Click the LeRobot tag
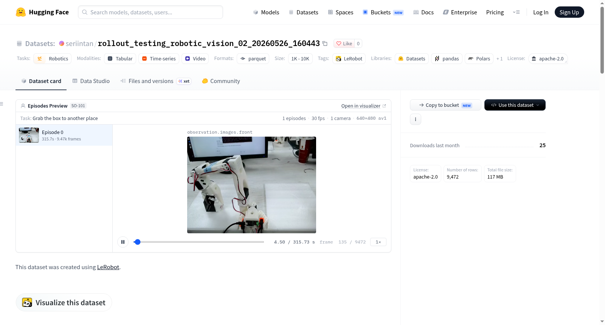 point(349,59)
